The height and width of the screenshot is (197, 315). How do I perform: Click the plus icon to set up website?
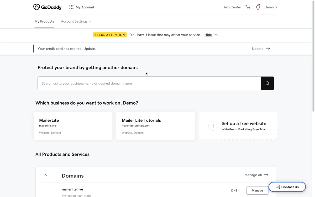point(213,126)
